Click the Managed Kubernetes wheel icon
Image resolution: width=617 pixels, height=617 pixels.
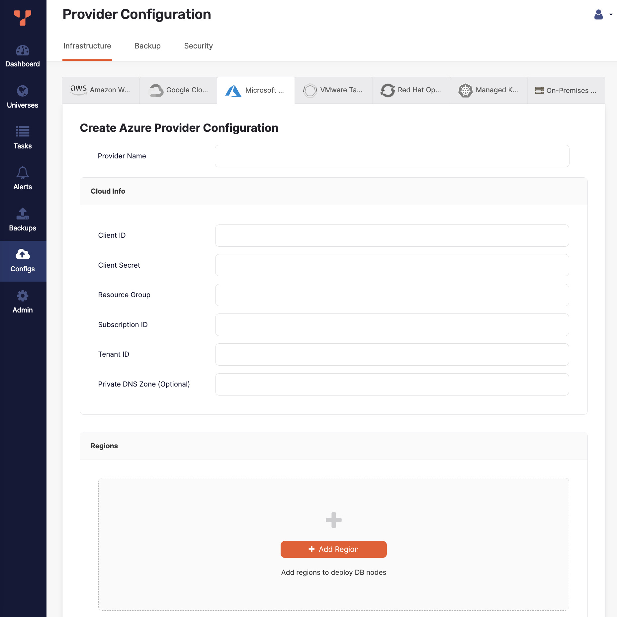click(x=466, y=90)
